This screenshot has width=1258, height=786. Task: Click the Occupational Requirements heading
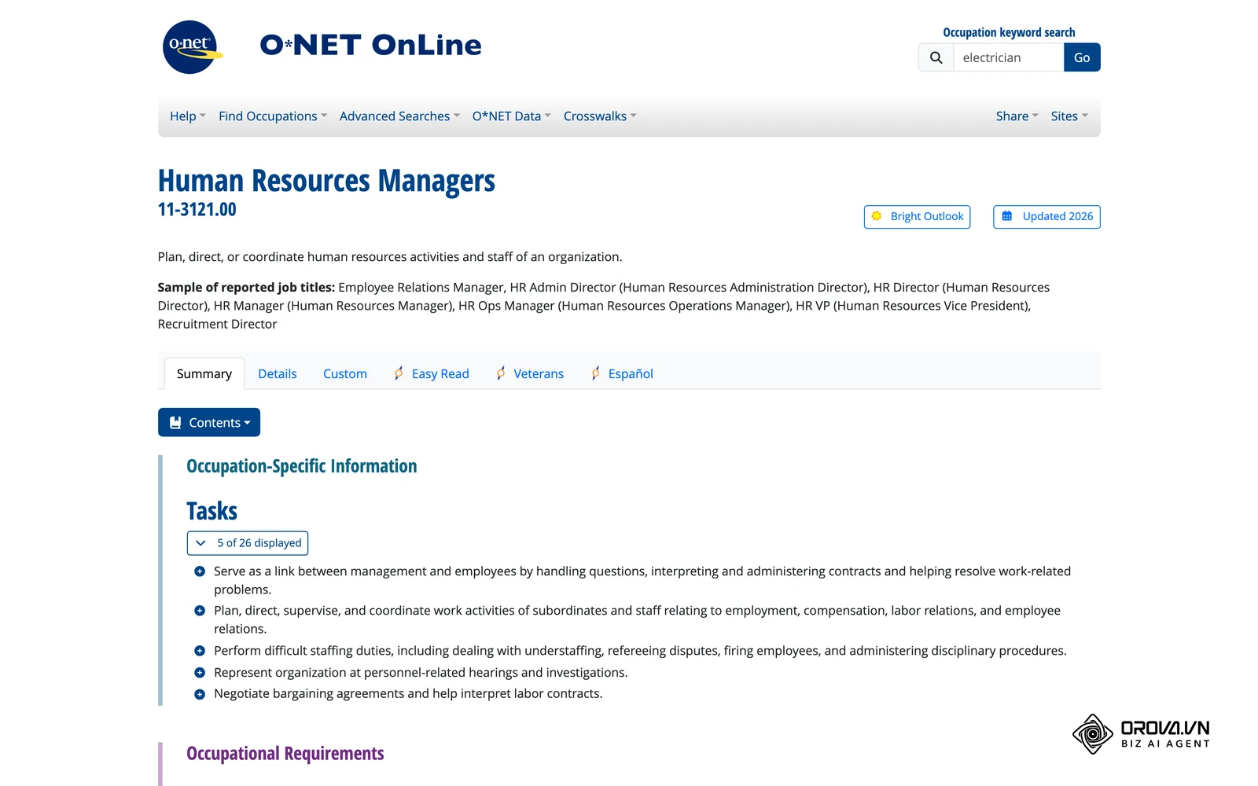pyautogui.click(x=285, y=754)
